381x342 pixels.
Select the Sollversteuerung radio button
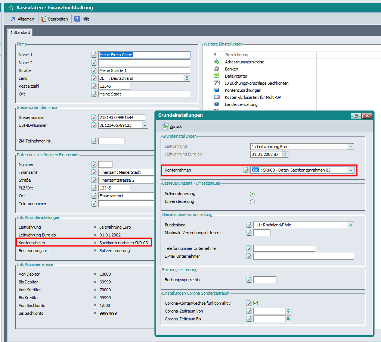[x=253, y=194]
